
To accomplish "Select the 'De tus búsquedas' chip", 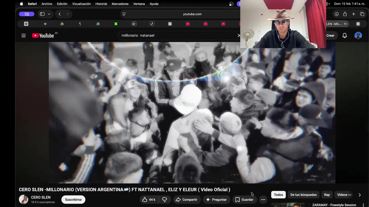I will pos(304,195).
